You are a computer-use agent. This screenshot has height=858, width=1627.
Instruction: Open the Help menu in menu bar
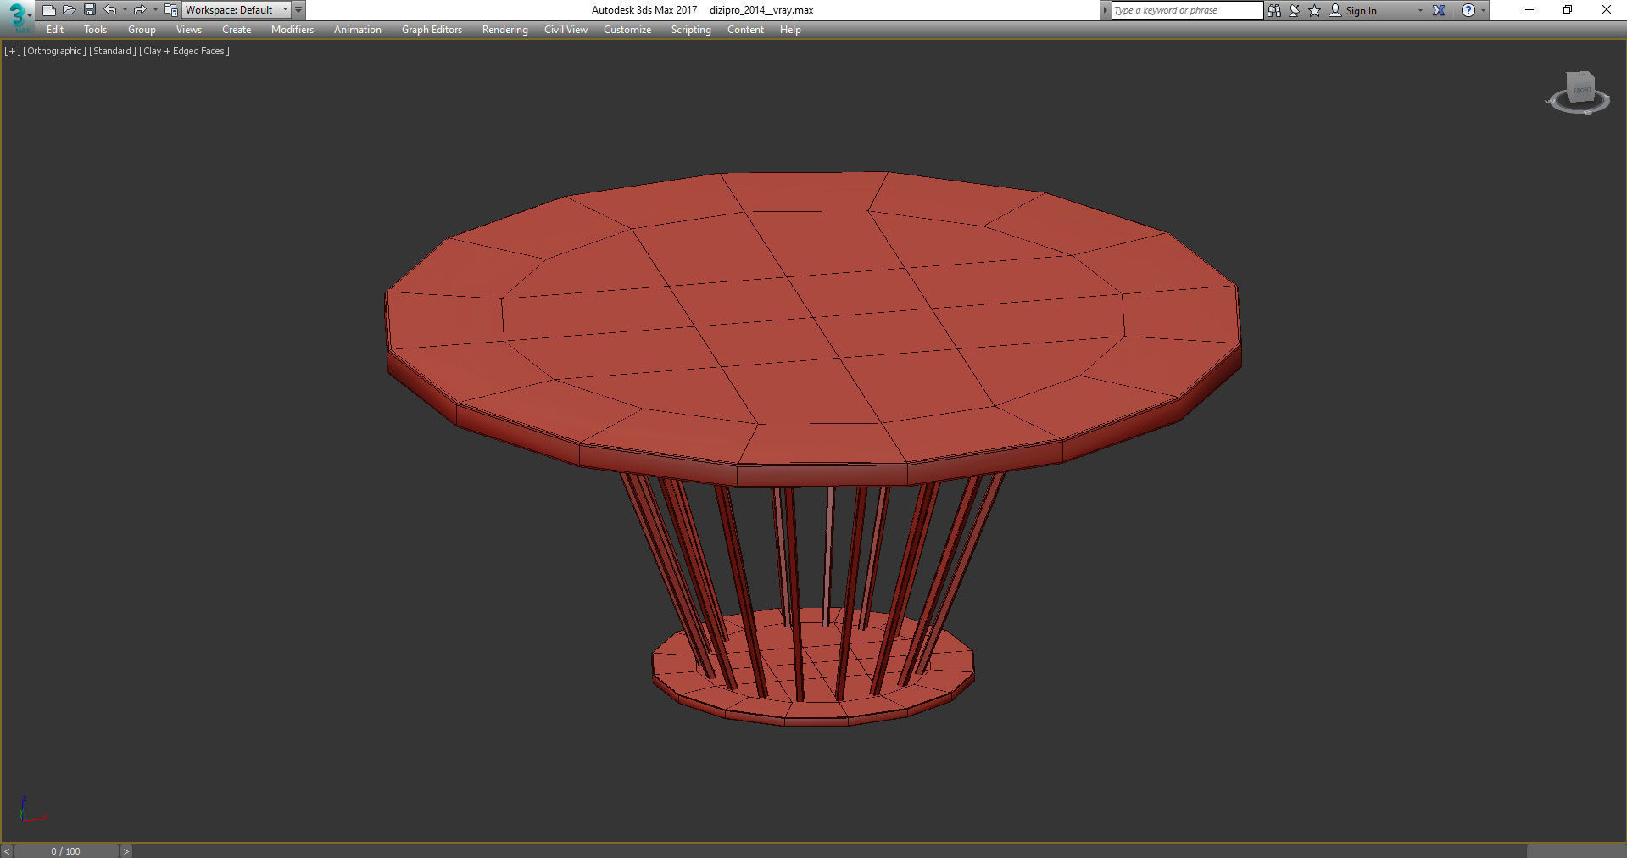pos(790,30)
